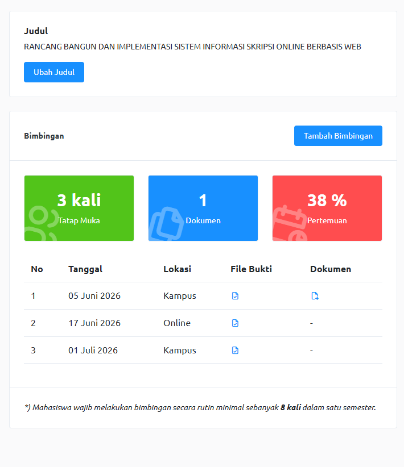Select date cell 05 Juni 2026

click(94, 296)
